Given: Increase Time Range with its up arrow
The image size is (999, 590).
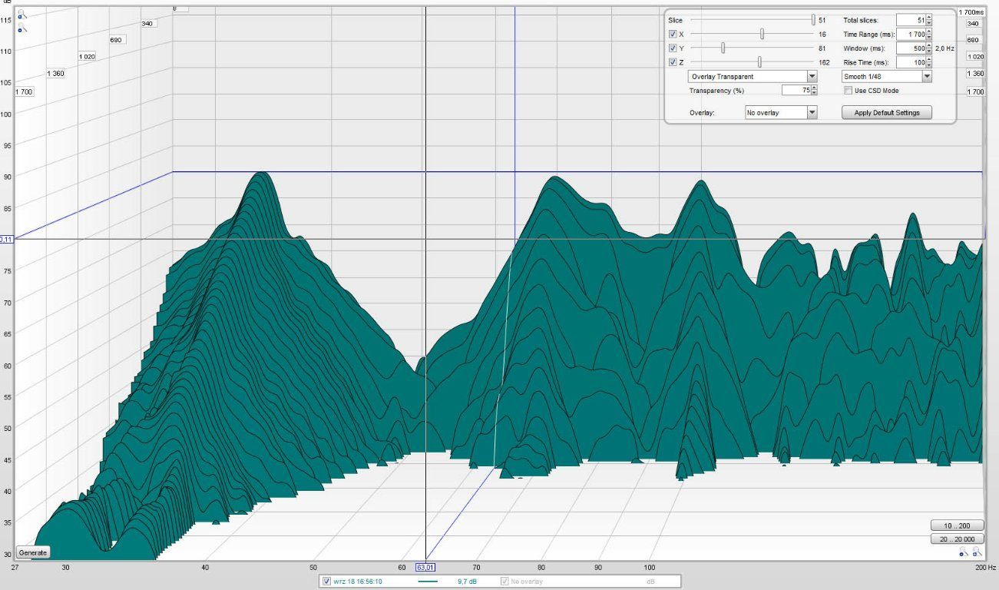Looking at the screenshot, I should click(x=929, y=31).
